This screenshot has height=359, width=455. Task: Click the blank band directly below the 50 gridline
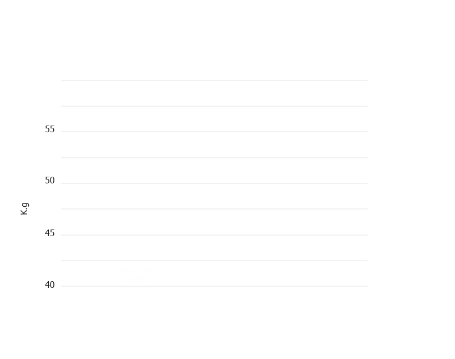(214, 196)
